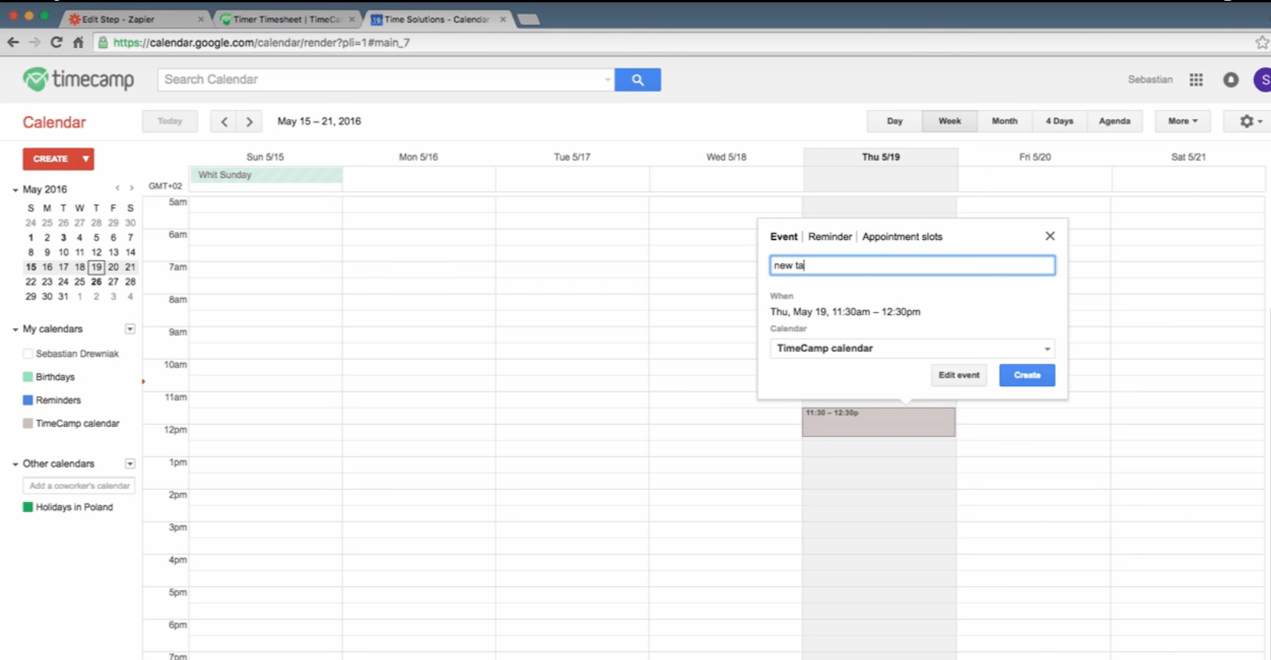
Task: Switch to Month view
Action: (1004, 121)
